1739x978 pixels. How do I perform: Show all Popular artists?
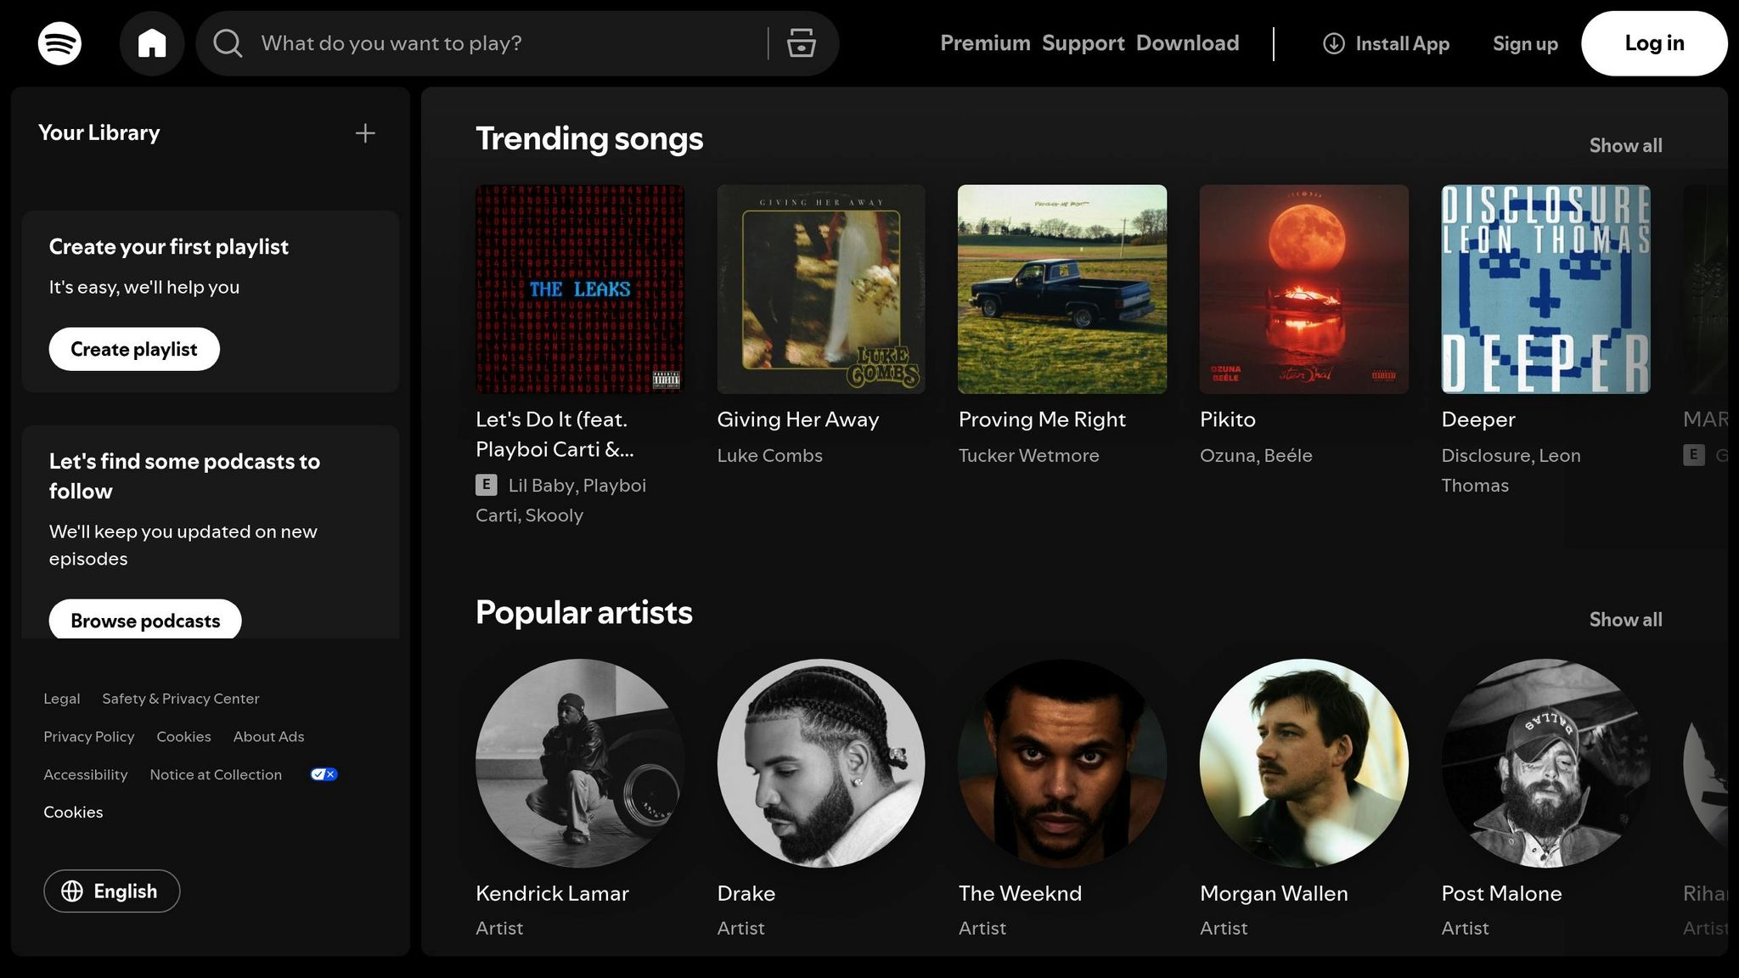tap(1624, 620)
